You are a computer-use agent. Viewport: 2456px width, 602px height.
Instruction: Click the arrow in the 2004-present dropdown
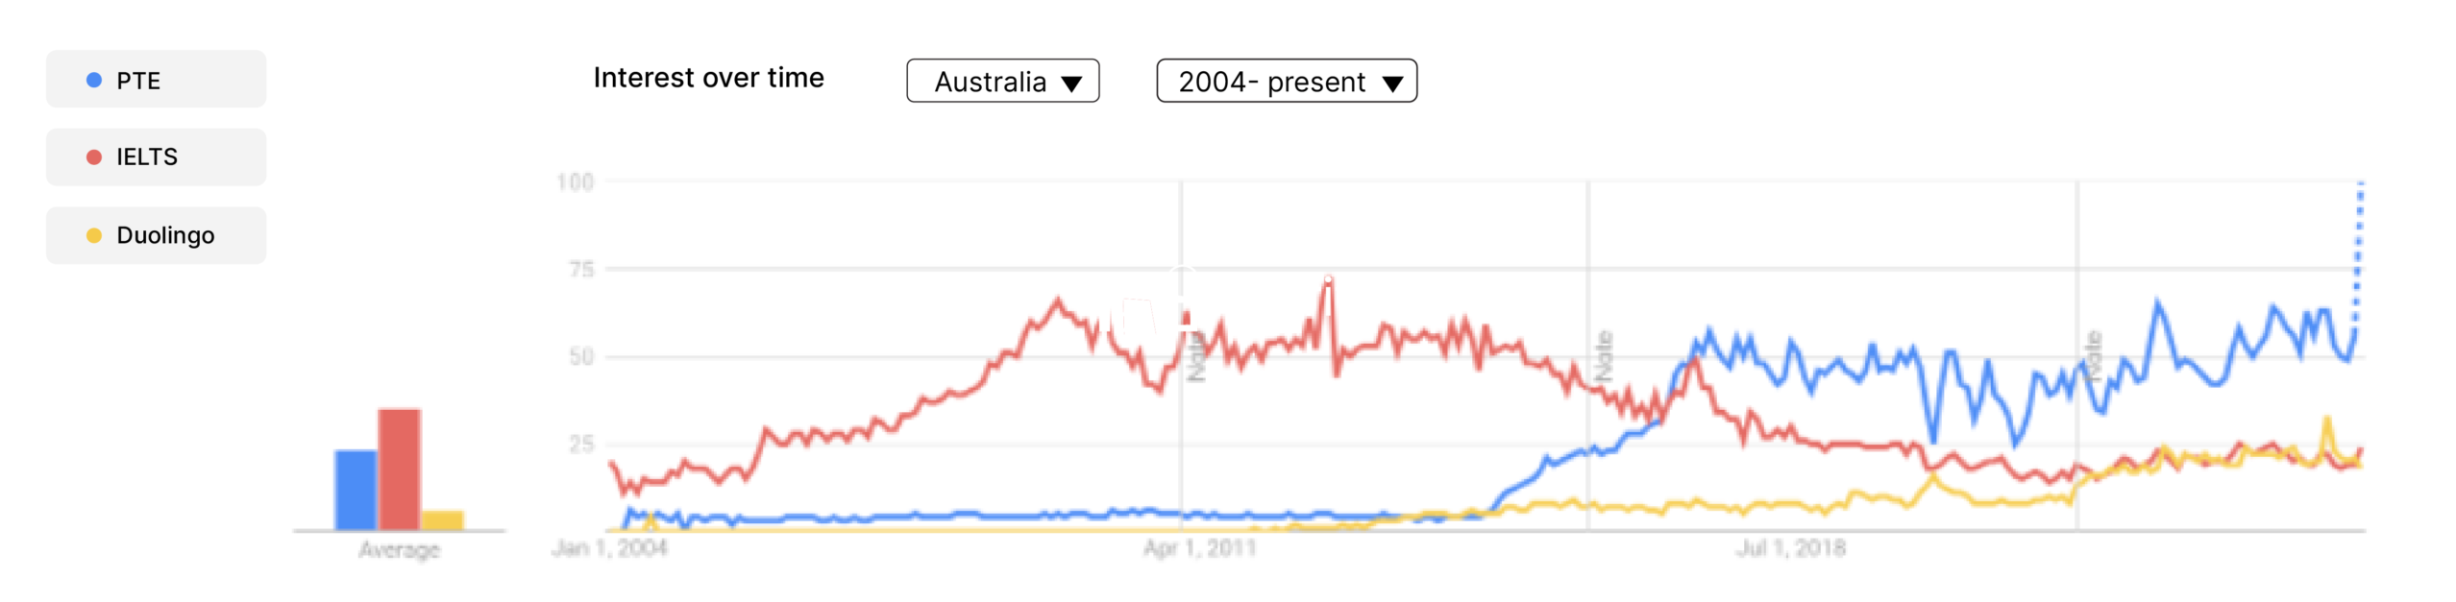click(x=1392, y=84)
